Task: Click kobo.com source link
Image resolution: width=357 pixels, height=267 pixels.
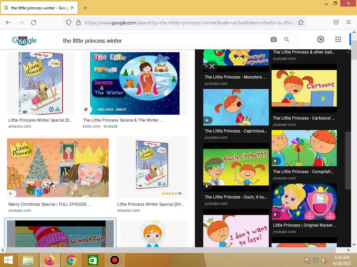Action: tap(92, 126)
